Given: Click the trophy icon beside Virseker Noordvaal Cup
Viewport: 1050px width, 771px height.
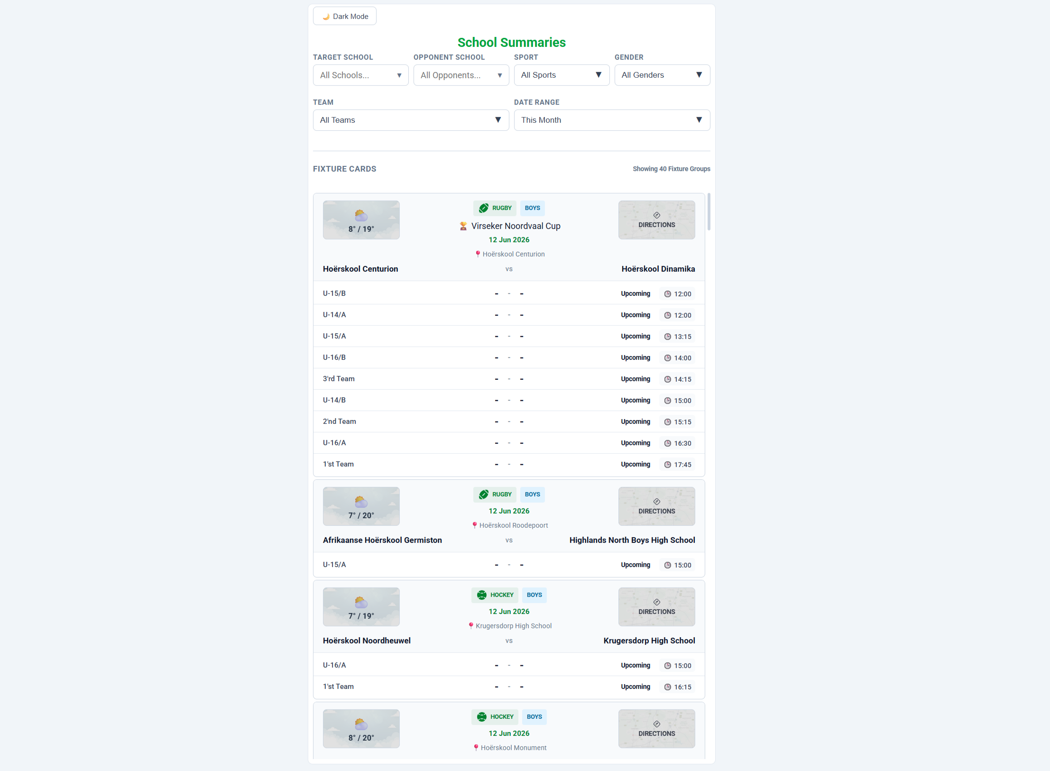Looking at the screenshot, I should [x=463, y=226].
